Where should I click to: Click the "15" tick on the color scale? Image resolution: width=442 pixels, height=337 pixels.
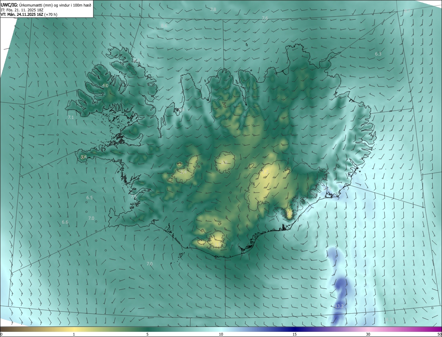[295, 335]
